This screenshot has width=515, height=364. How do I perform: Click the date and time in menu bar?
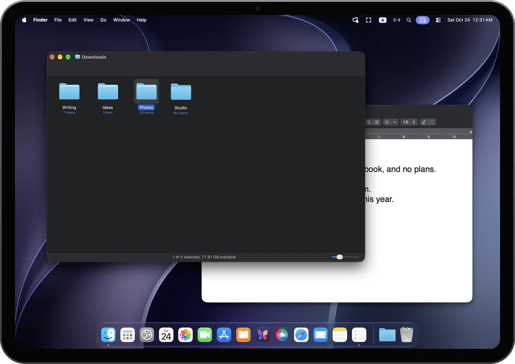[470, 20]
